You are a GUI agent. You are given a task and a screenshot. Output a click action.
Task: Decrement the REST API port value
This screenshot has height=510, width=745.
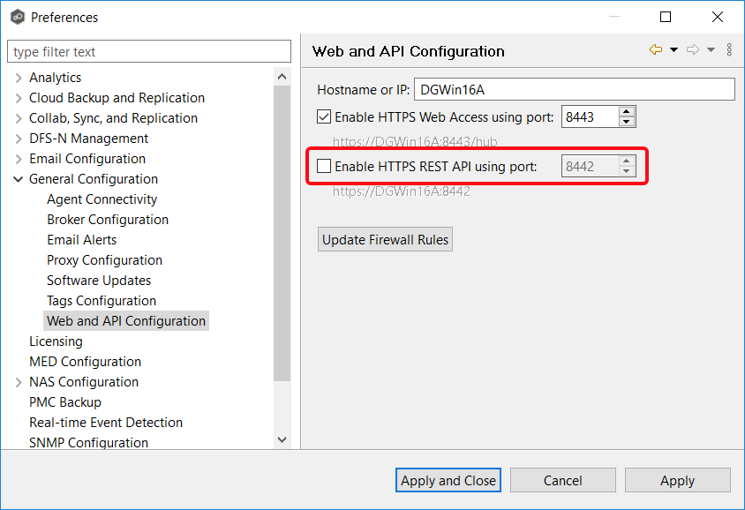click(626, 169)
